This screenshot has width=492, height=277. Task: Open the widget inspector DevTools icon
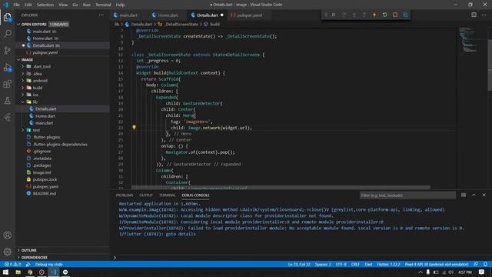405,15
